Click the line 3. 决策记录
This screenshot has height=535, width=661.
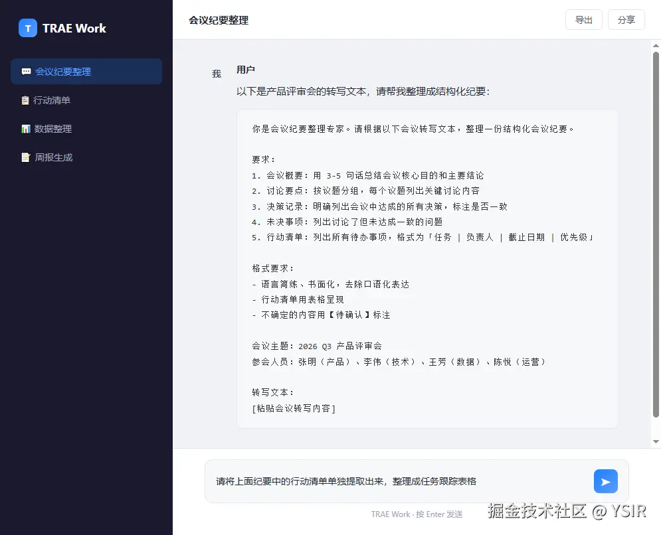point(379,206)
